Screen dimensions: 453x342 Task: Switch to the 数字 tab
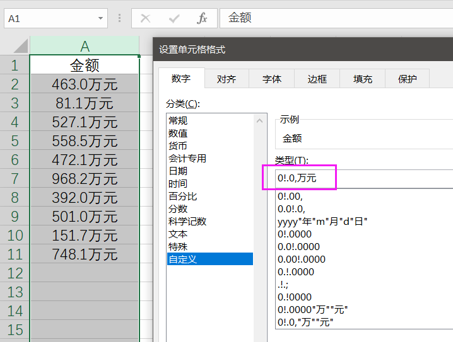(x=182, y=78)
